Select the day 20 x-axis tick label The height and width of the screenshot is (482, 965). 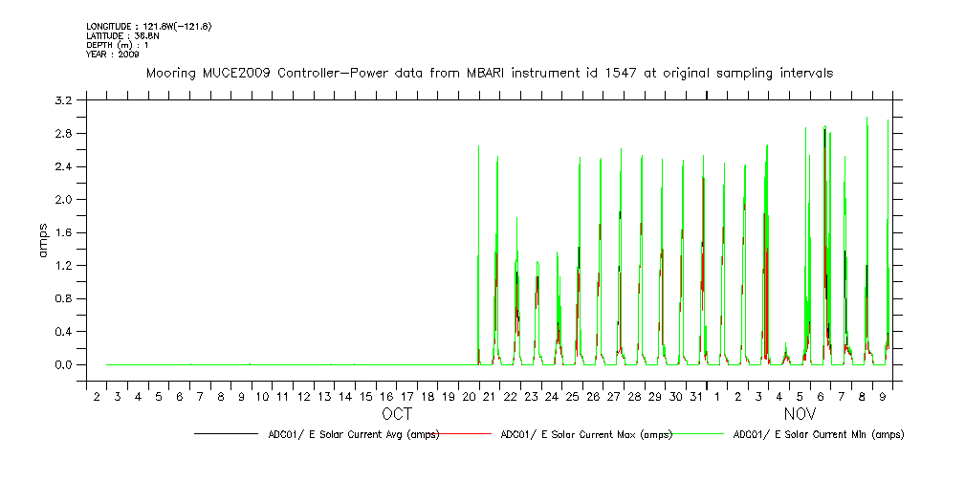(x=470, y=396)
